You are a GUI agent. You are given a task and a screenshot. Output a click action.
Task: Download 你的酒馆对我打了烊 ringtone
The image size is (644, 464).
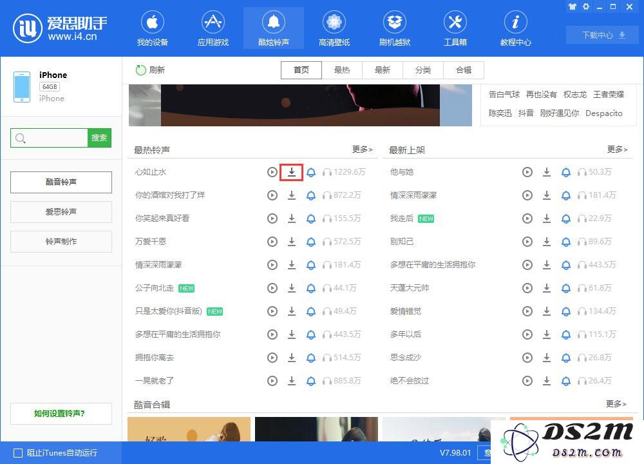pyautogui.click(x=292, y=195)
